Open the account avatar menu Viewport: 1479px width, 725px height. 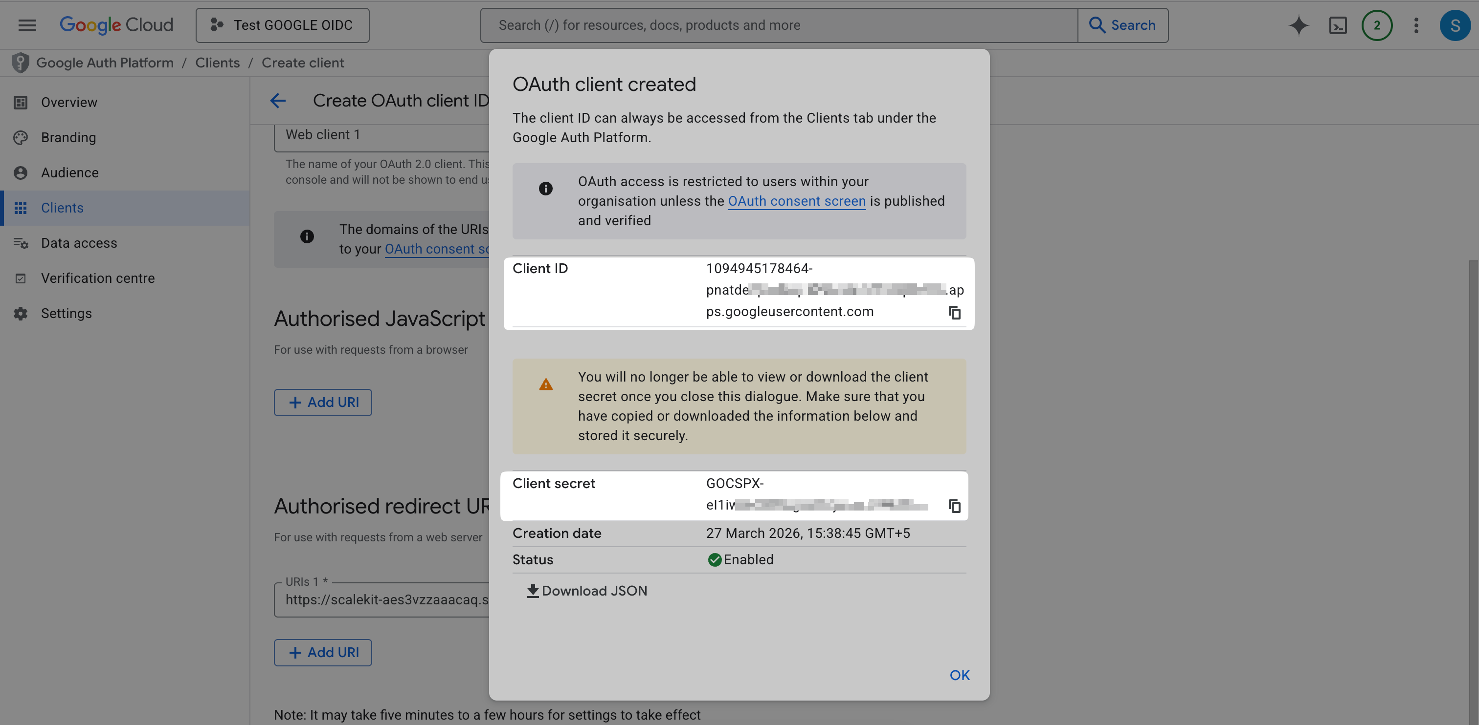point(1455,25)
